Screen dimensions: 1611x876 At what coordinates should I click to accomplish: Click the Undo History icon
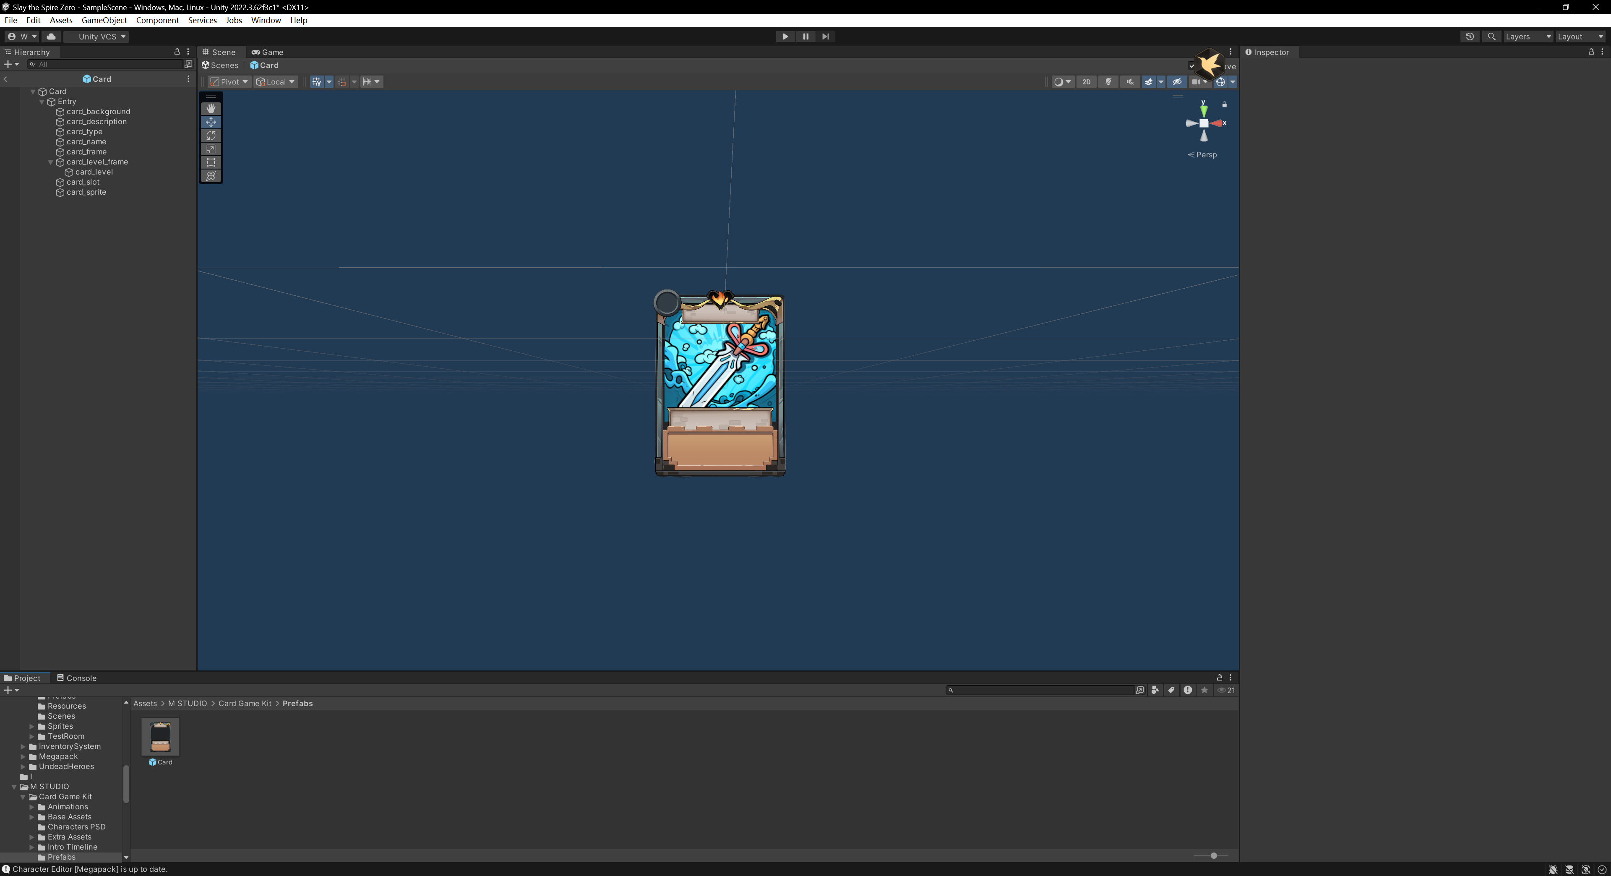1470,37
